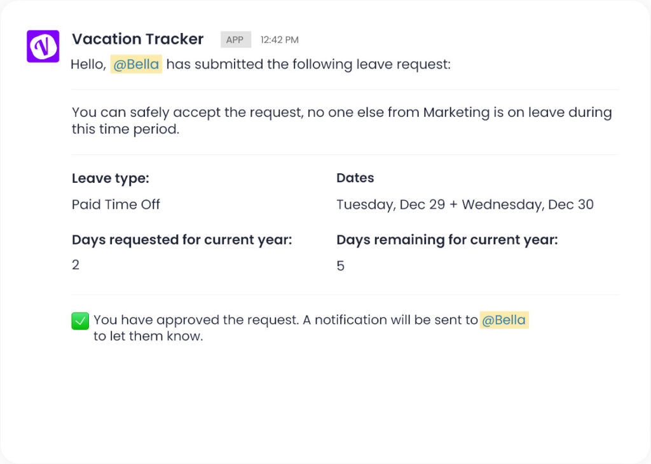Select the Leave type label
Viewport: 651px width, 464px height.
click(x=110, y=178)
